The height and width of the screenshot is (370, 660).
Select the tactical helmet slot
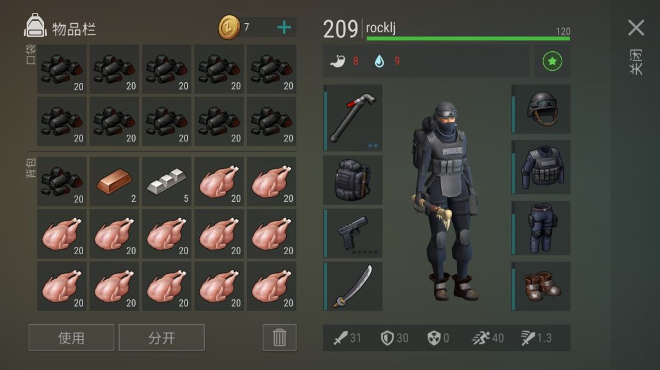(x=541, y=109)
